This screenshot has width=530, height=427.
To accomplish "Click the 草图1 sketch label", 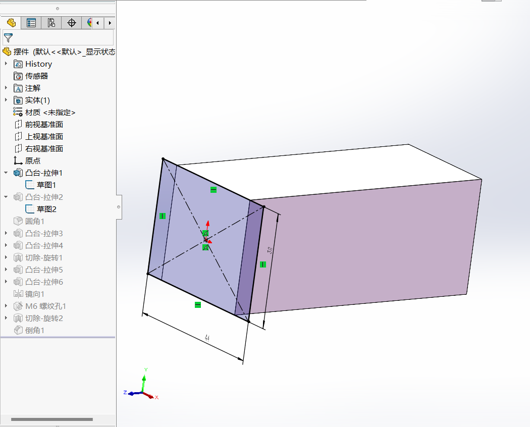I will click(x=46, y=185).
